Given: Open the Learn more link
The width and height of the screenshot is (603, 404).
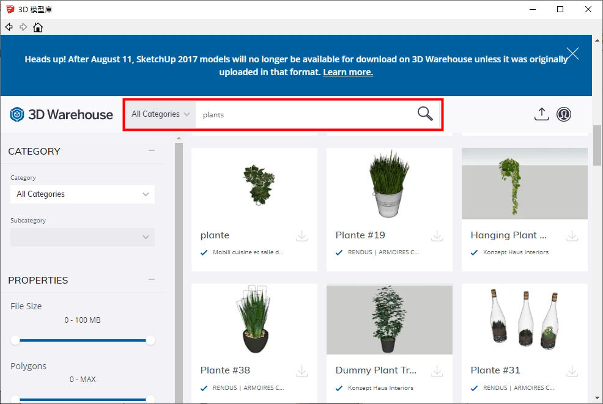Looking at the screenshot, I should coord(348,72).
